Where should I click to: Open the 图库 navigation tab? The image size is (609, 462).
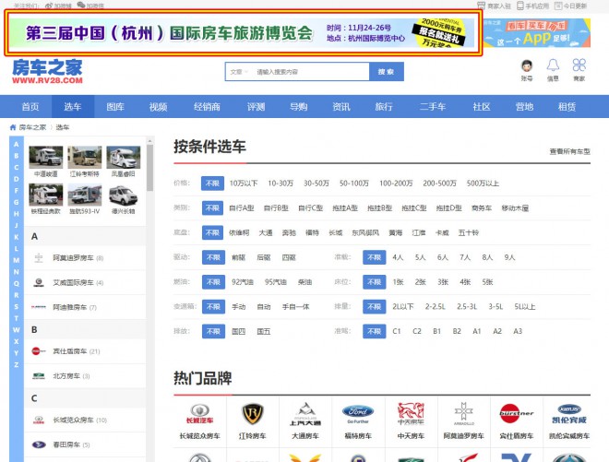pyautogui.click(x=115, y=107)
